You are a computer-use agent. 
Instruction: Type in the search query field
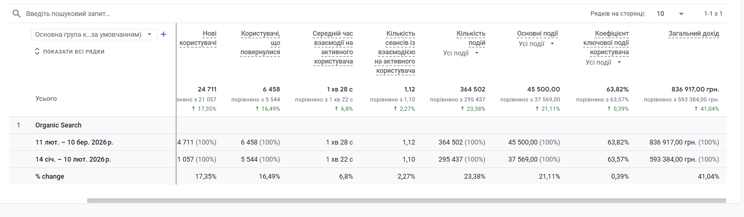pyautogui.click(x=149, y=14)
